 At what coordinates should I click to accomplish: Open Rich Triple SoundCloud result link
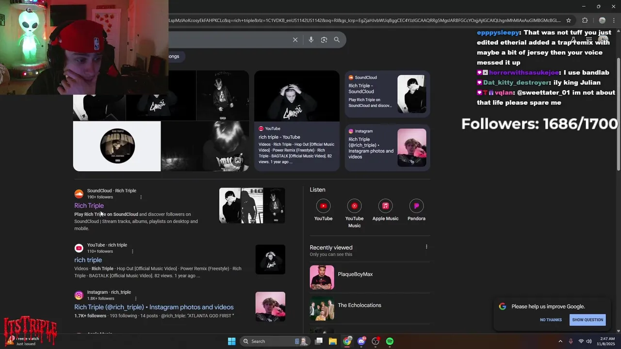[x=89, y=206]
